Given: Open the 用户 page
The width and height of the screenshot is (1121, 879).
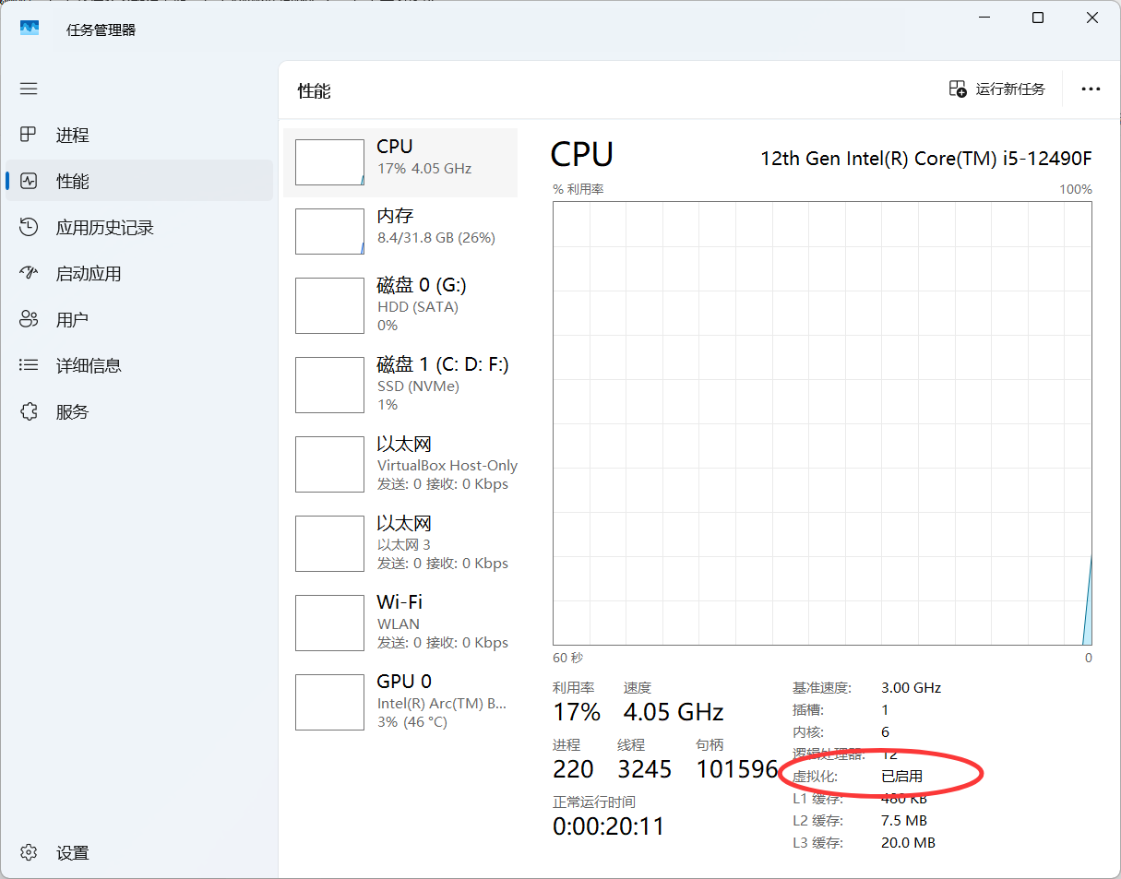Looking at the screenshot, I should coord(139,319).
